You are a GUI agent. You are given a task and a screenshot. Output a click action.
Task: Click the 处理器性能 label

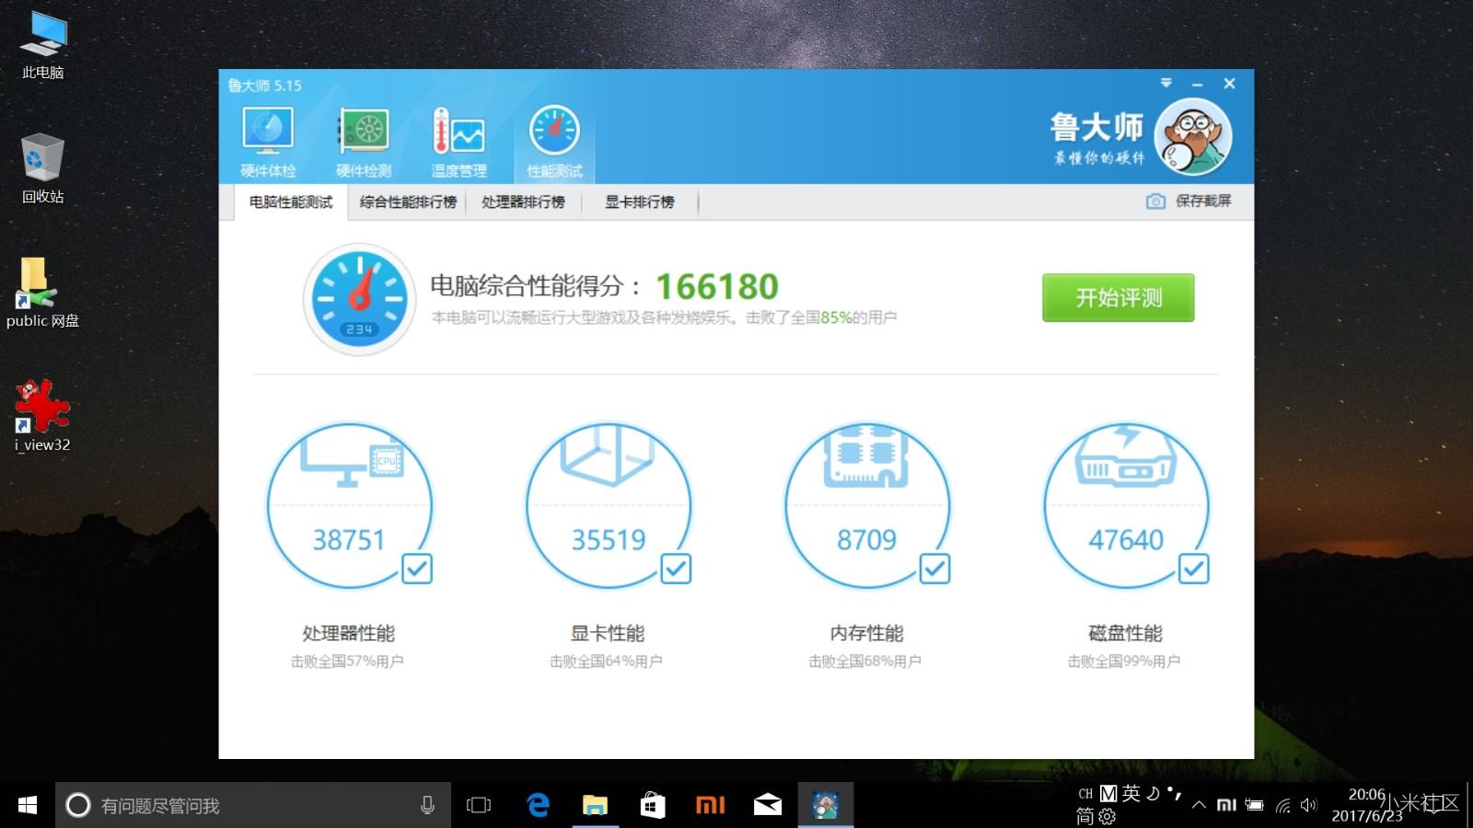coord(349,633)
